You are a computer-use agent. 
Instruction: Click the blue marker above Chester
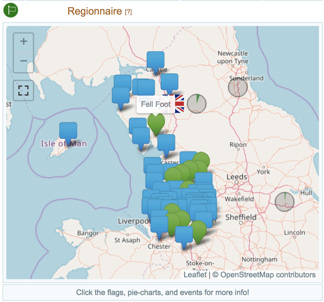[x=159, y=225]
